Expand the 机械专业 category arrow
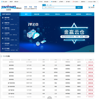Screen dimensions: 99x99 18,23
